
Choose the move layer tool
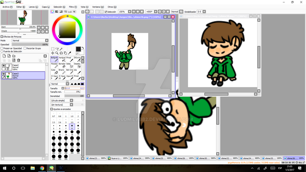click(53, 53)
